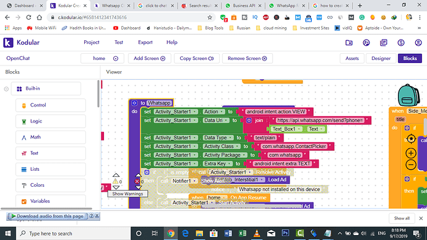
Task: Click the theme palette icon in the header
Action: pos(366,43)
